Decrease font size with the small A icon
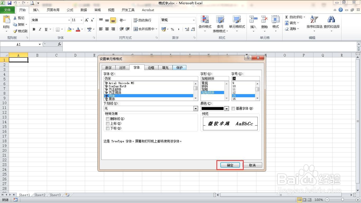361x203 pixels. point(92,20)
